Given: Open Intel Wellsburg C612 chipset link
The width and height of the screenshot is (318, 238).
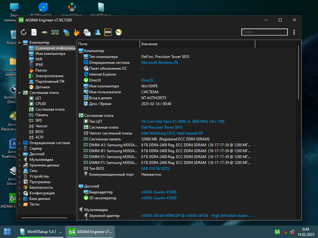Looking at the screenshot, I should click(172, 133).
